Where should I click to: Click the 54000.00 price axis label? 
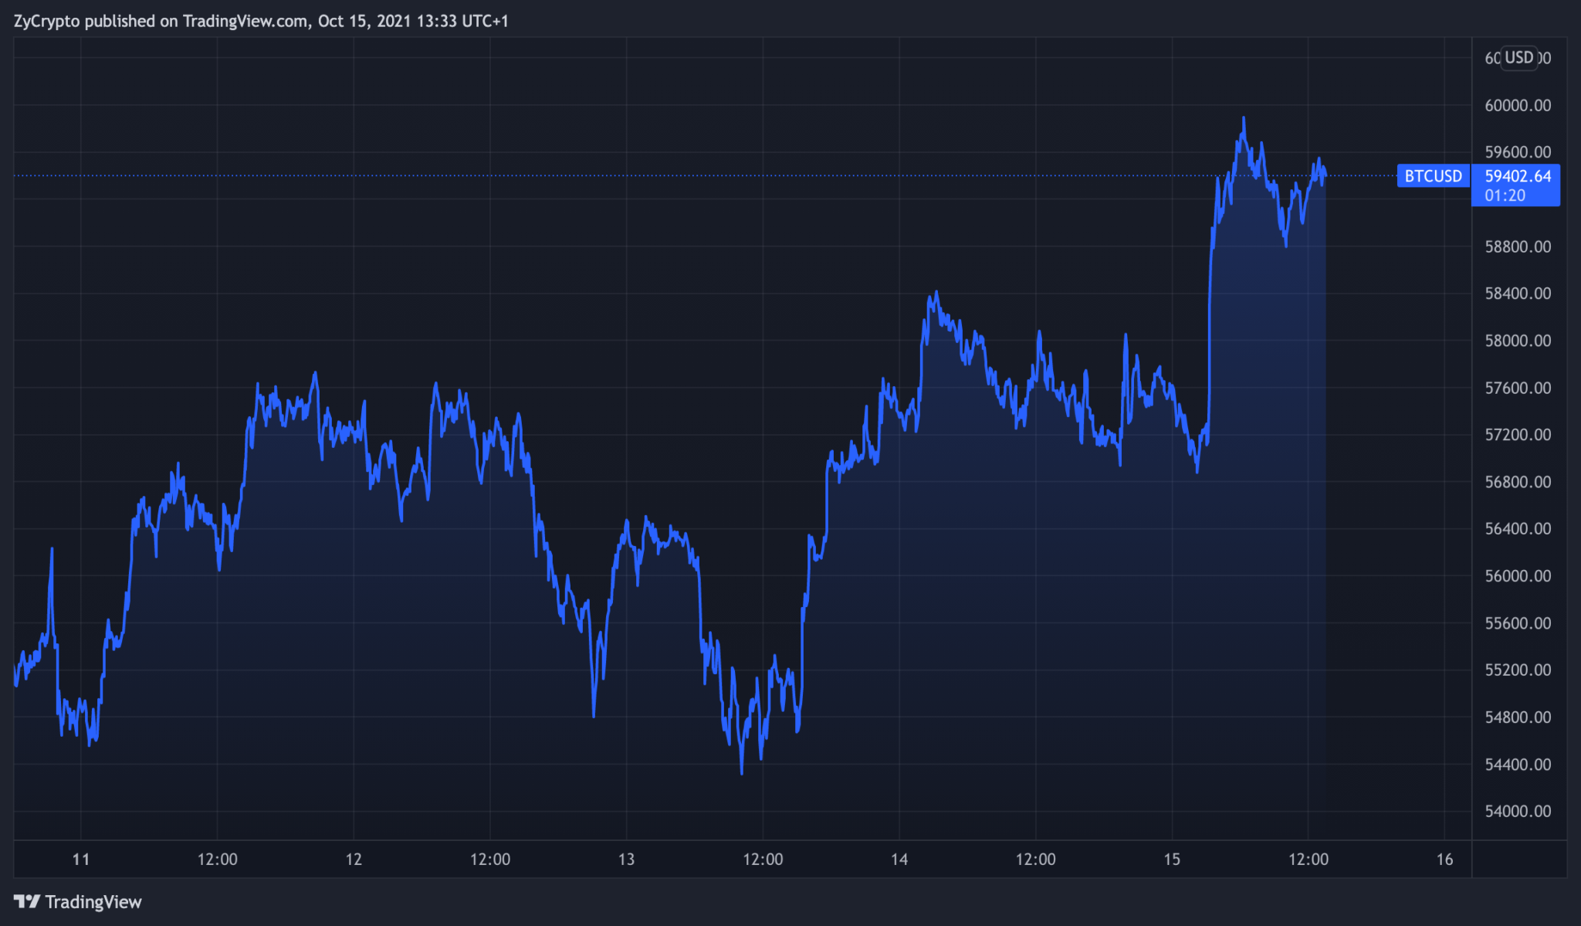click(x=1518, y=812)
